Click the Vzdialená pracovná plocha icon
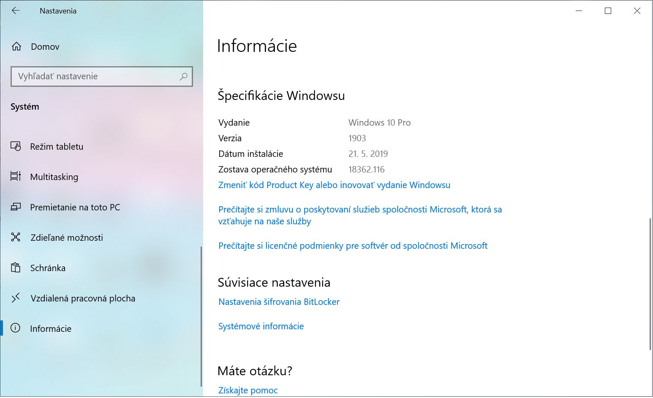This screenshot has width=653, height=398. [16, 298]
